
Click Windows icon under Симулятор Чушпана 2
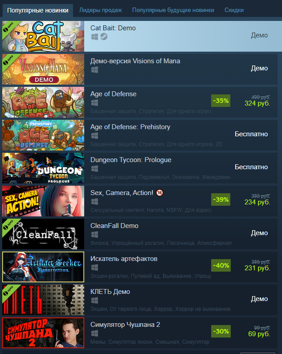point(94,334)
